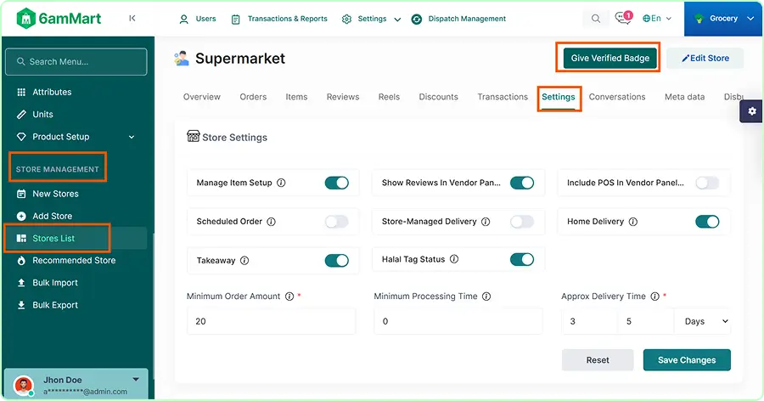Screen dimensions: 764x401
Task: Open Stores List in the sidebar
Action: tap(76, 239)
